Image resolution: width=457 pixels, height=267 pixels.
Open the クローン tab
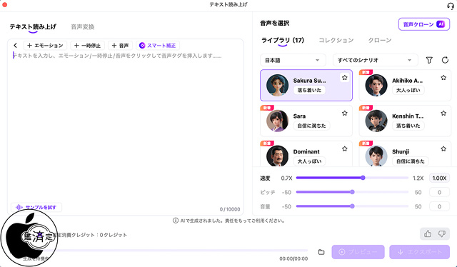click(380, 40)
